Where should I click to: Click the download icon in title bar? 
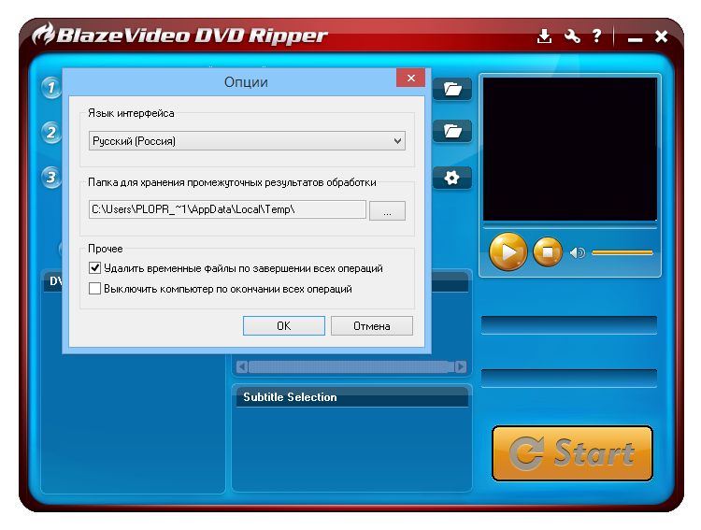[x=544, y=36]
